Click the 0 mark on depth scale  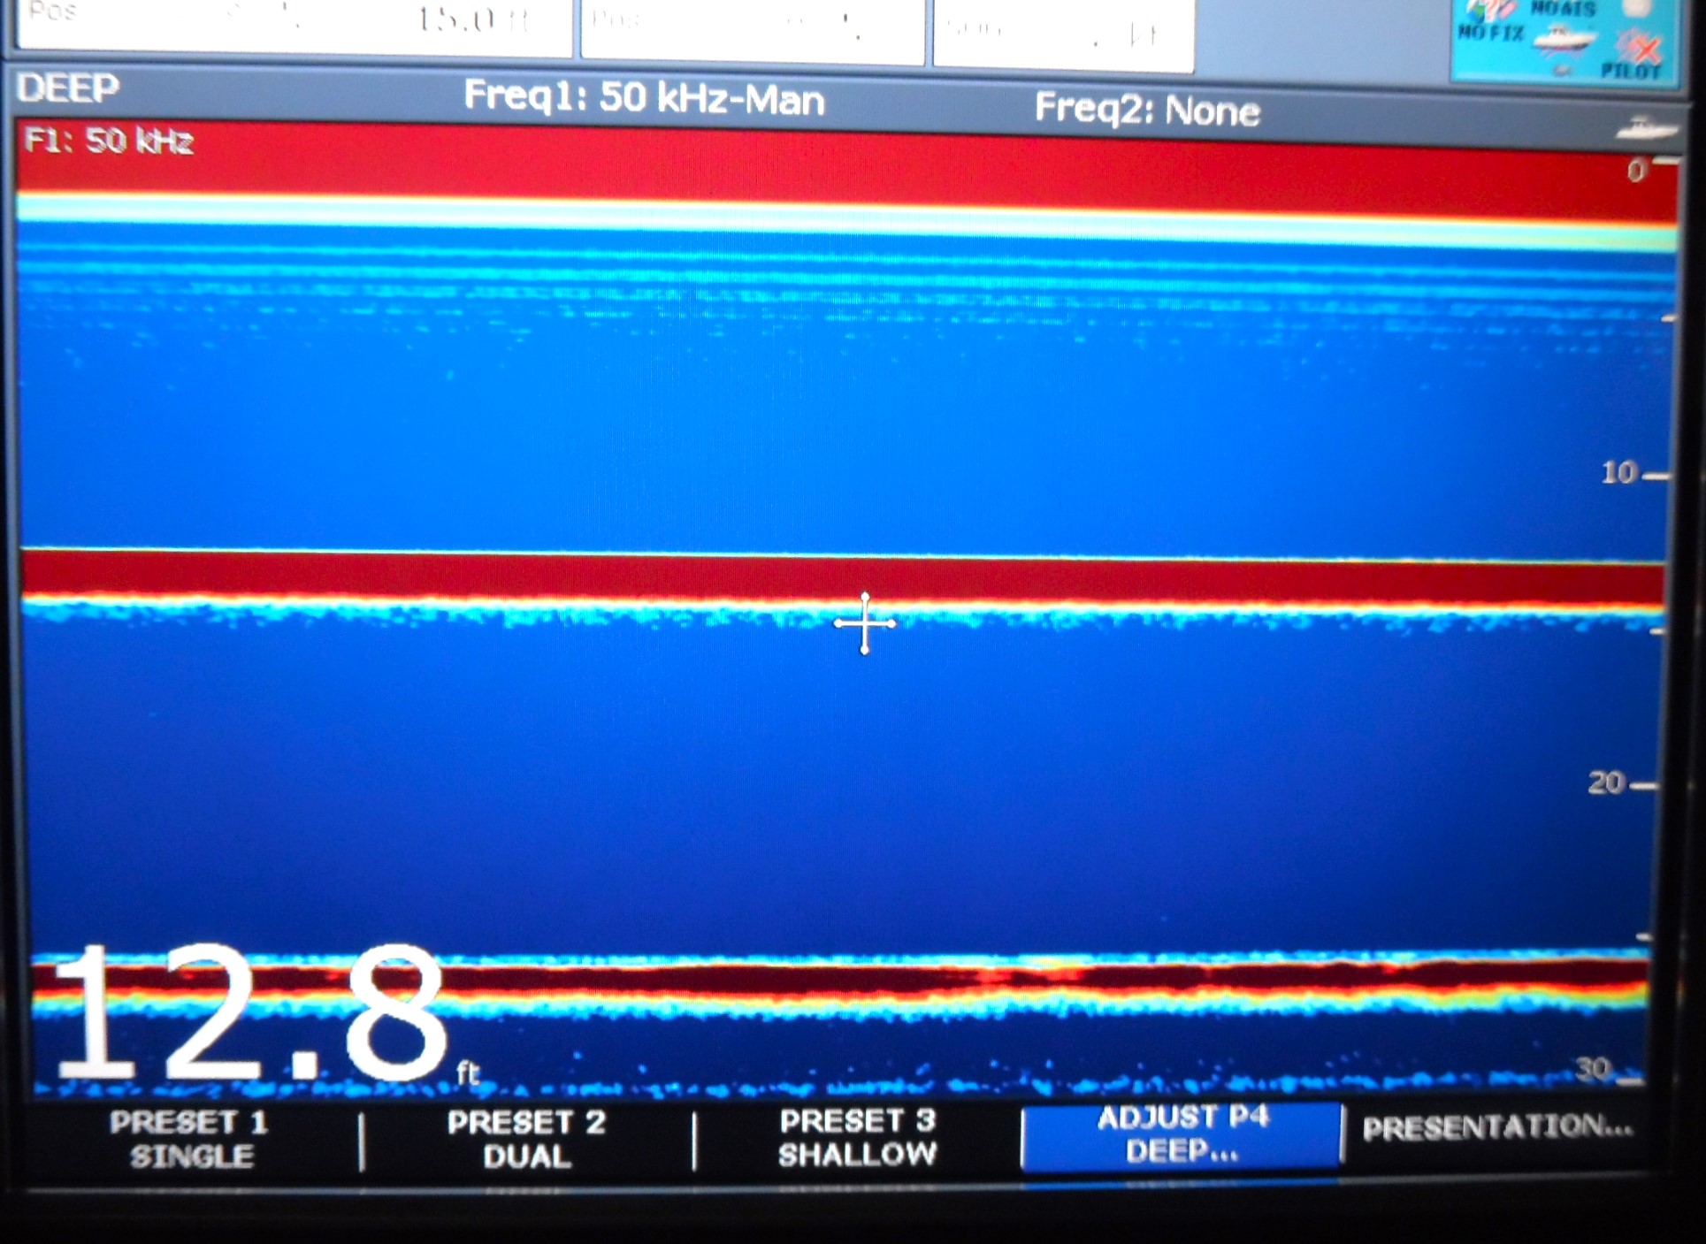click(x=1636, y=172)
